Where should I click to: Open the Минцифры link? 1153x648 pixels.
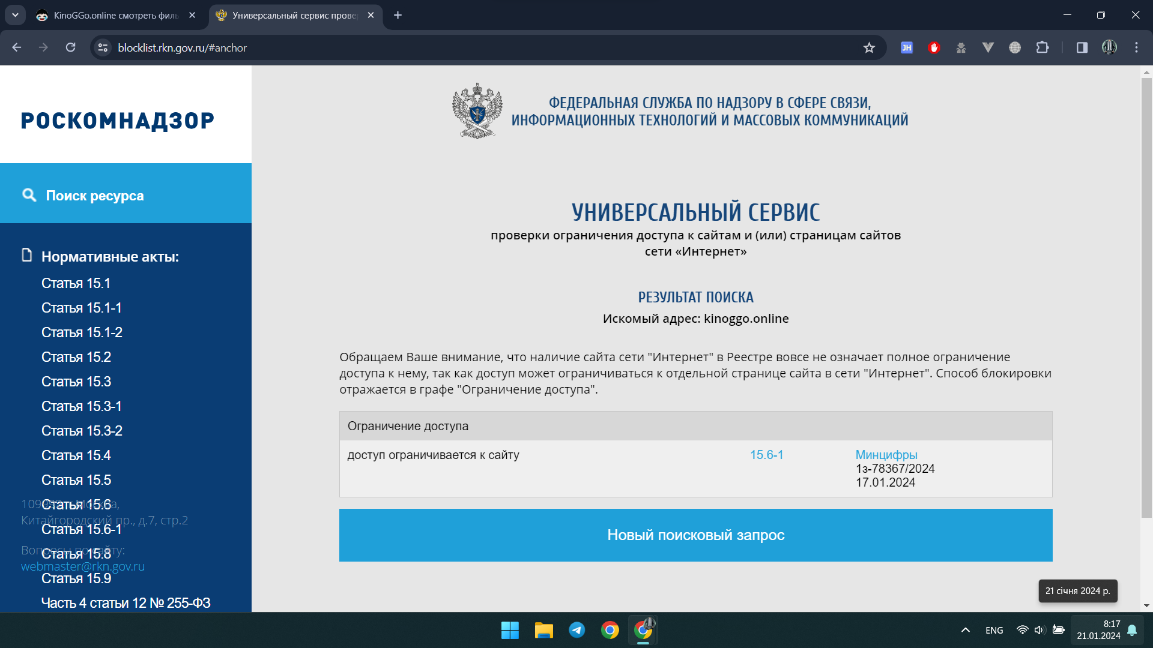pyautogui.click(x=886, y=455)
